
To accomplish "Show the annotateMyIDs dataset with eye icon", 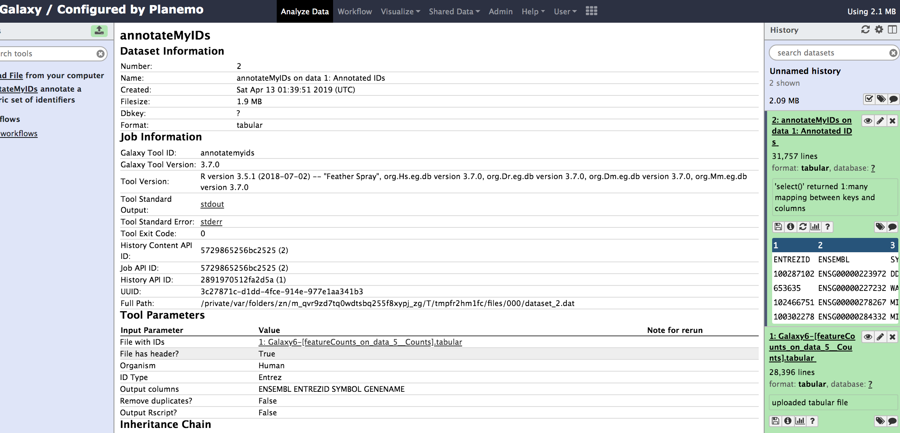I will [868, 121].
